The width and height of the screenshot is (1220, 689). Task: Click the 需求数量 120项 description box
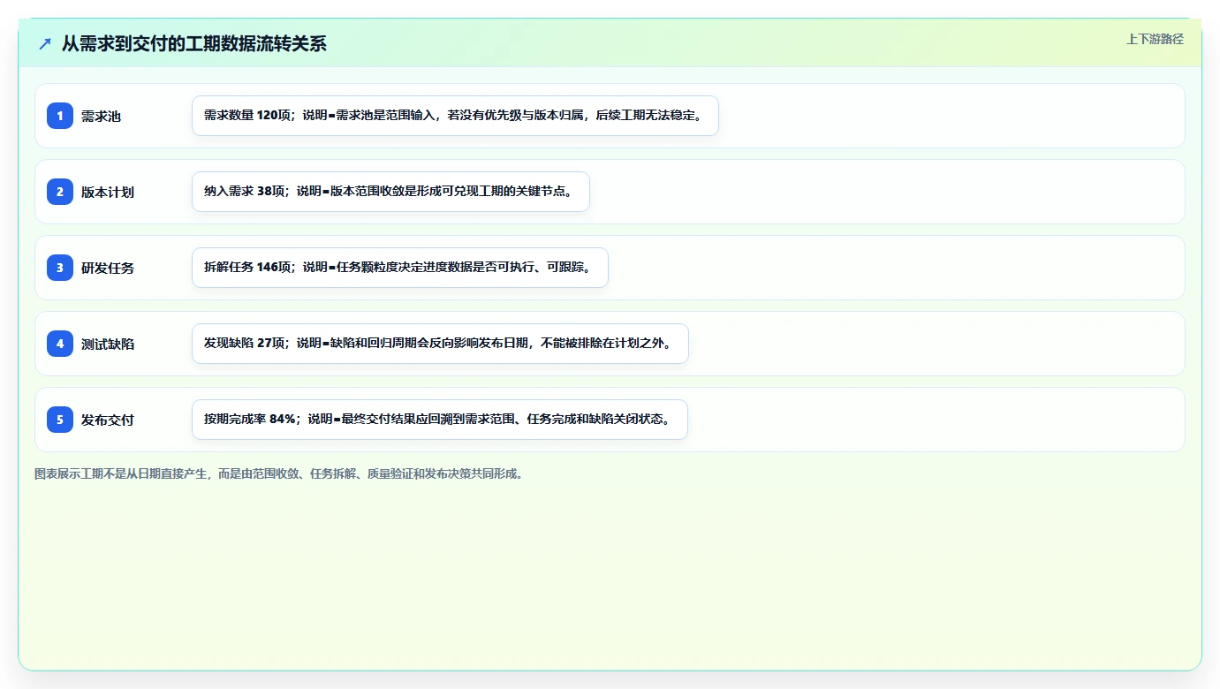pos(455,116)
